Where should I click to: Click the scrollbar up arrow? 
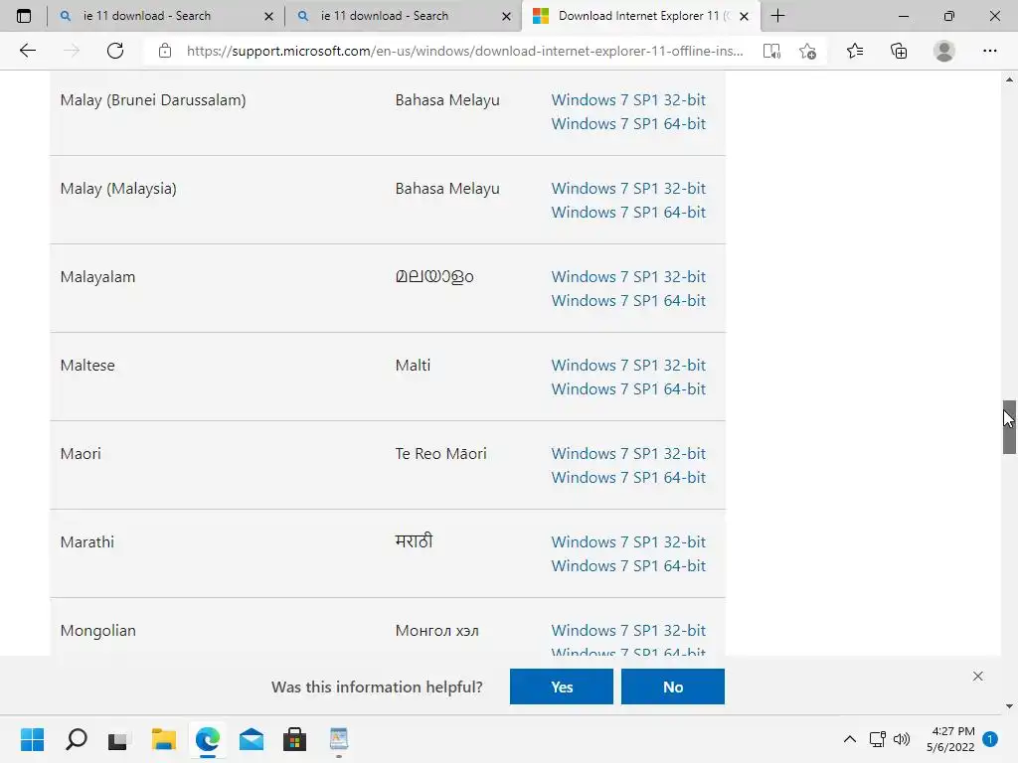click(x=1009, y=79)
